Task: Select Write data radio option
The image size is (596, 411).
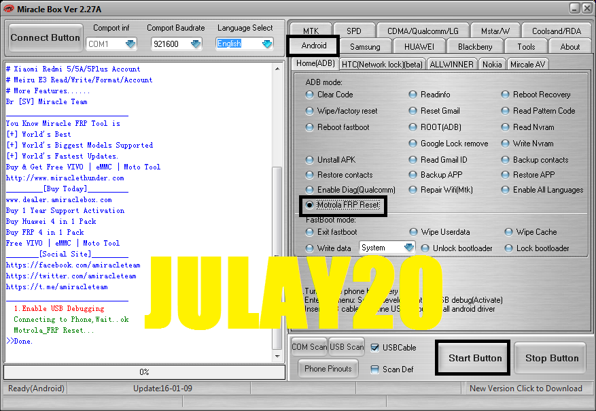Action: (x=310, y=248)
